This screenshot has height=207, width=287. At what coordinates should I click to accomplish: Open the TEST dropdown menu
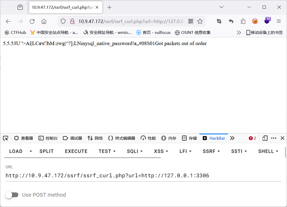tap(107, 151)
